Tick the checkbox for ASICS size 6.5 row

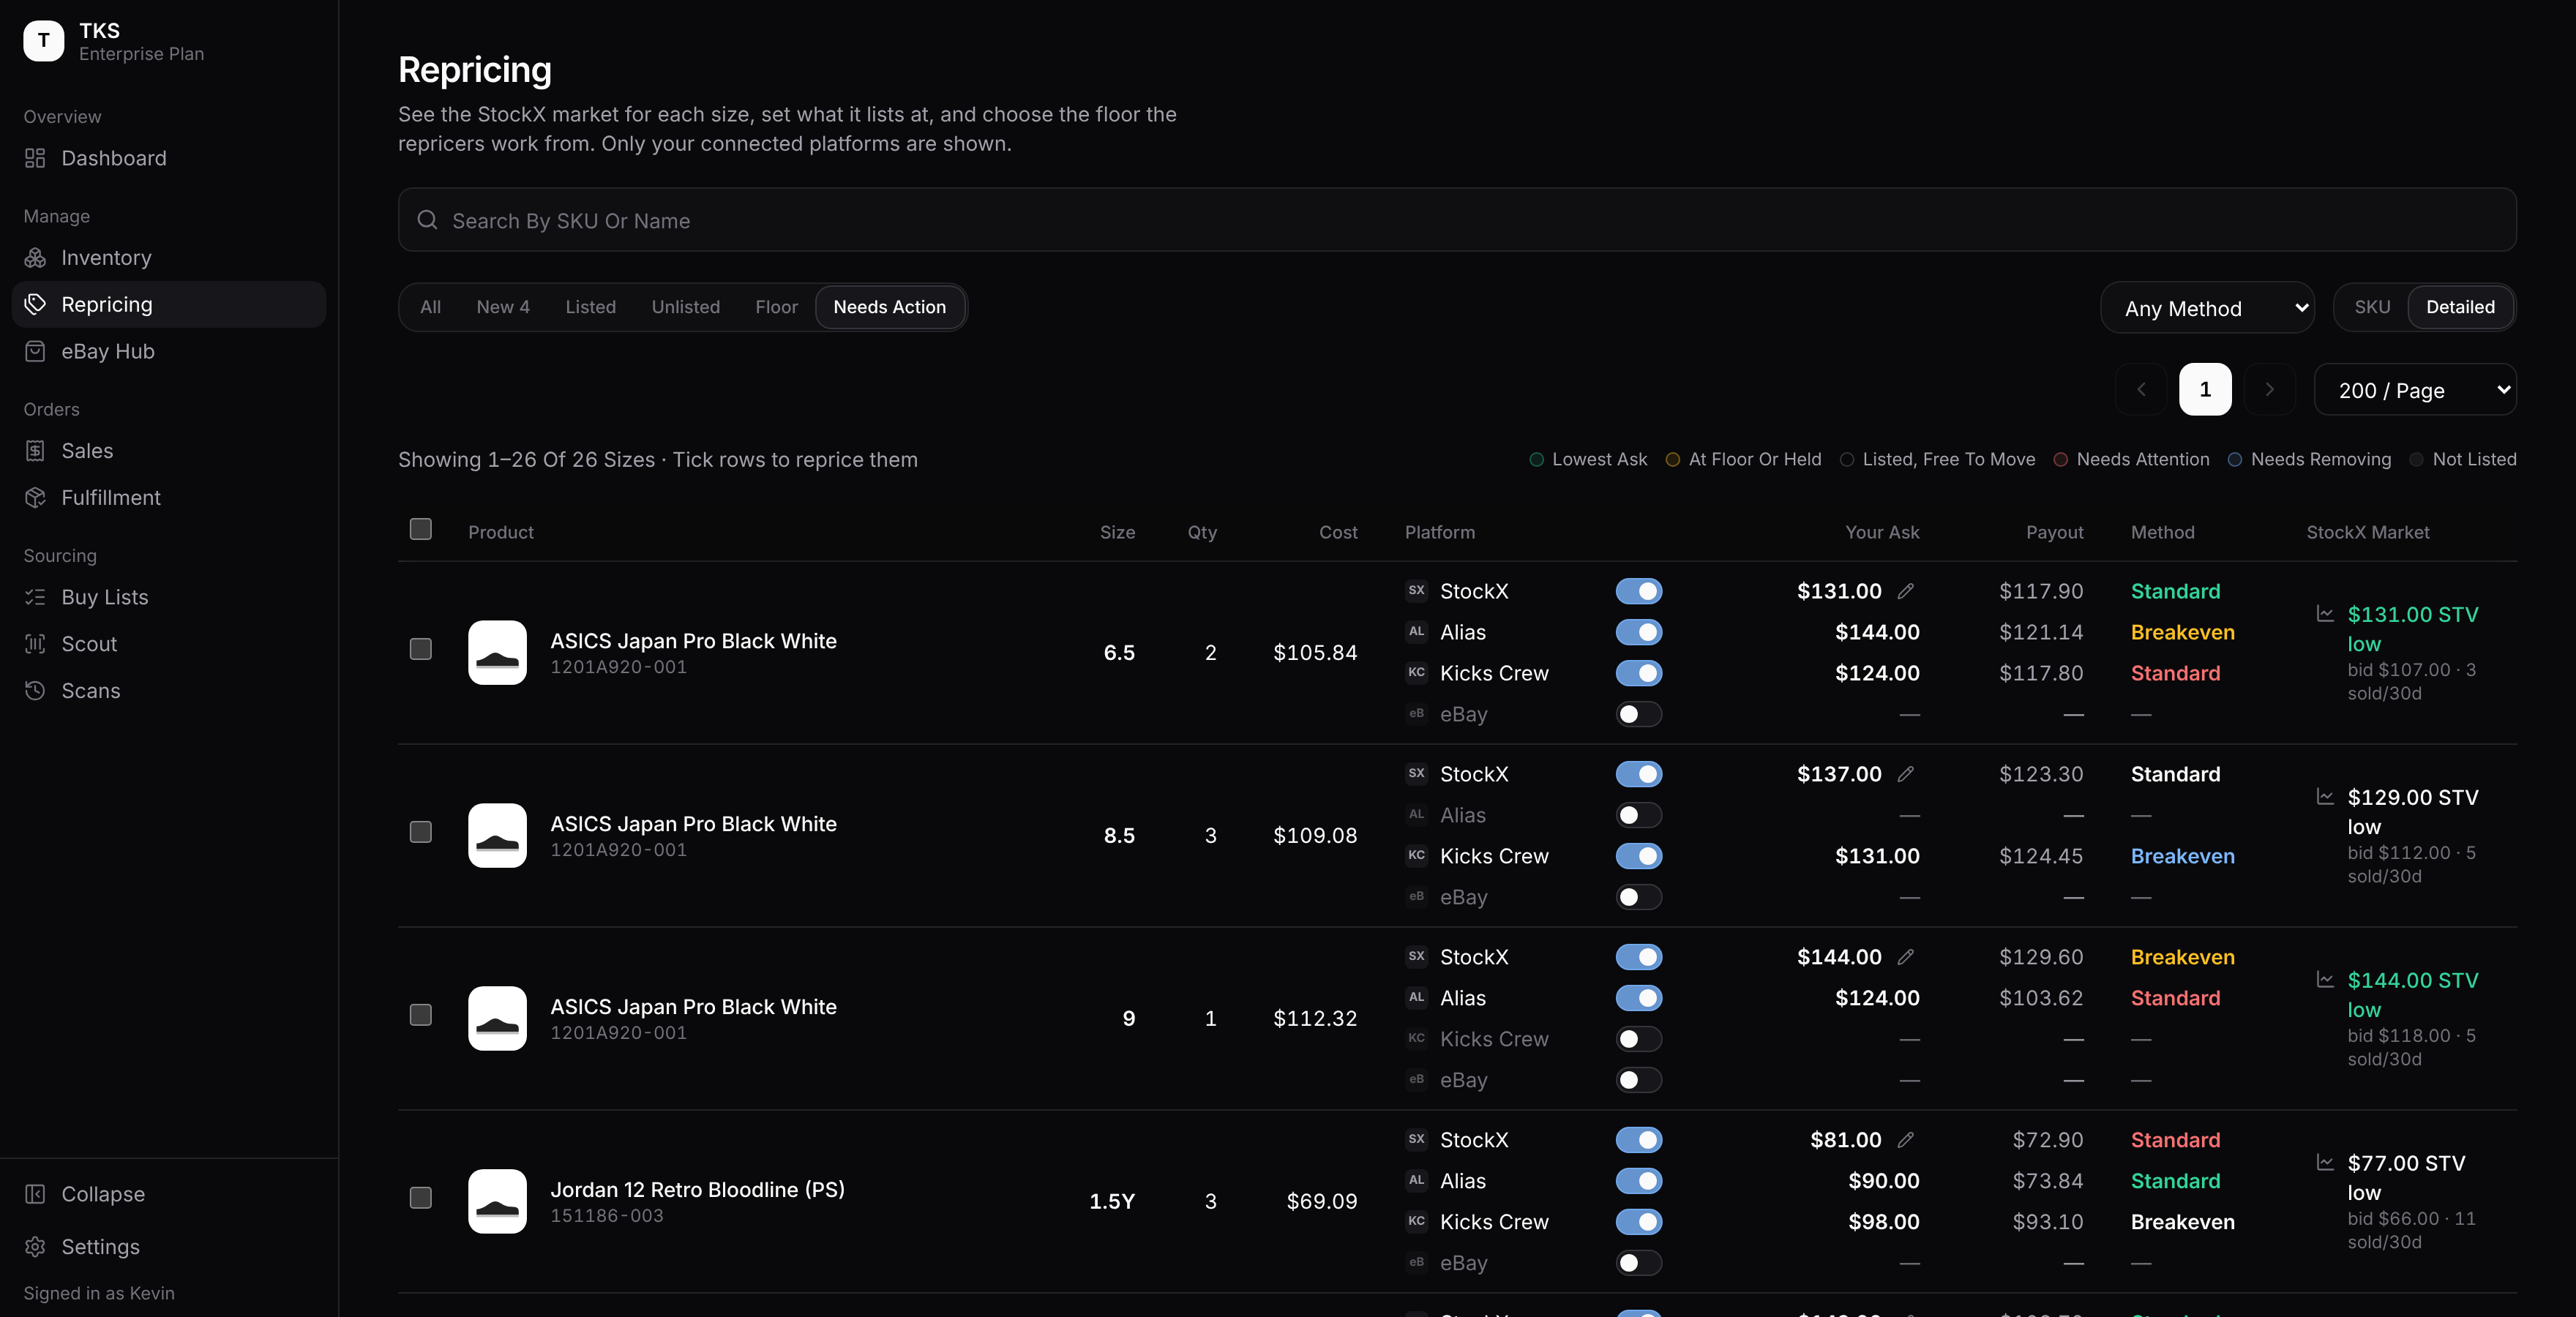[421, 650]
